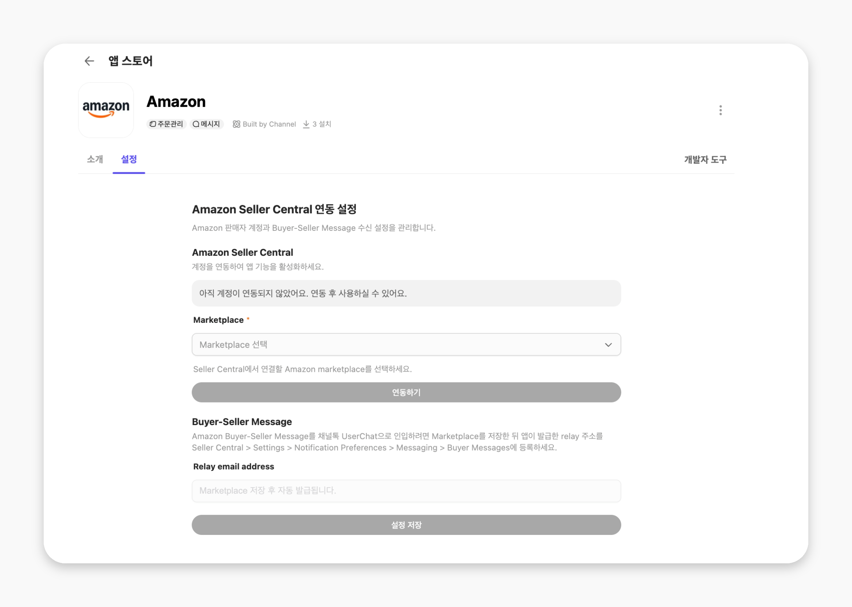Click the Marketplace dropdown chevron arrow
Screen dimensions: 852x607
608,345
